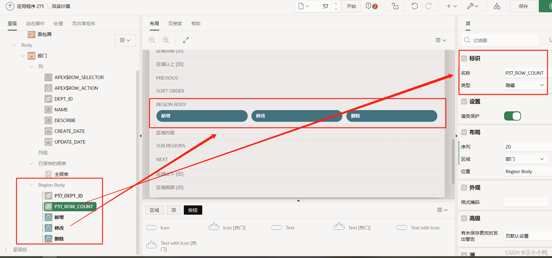Click the 新增 button in the layout
The image size is (552, 258).
tap(202, 116)
